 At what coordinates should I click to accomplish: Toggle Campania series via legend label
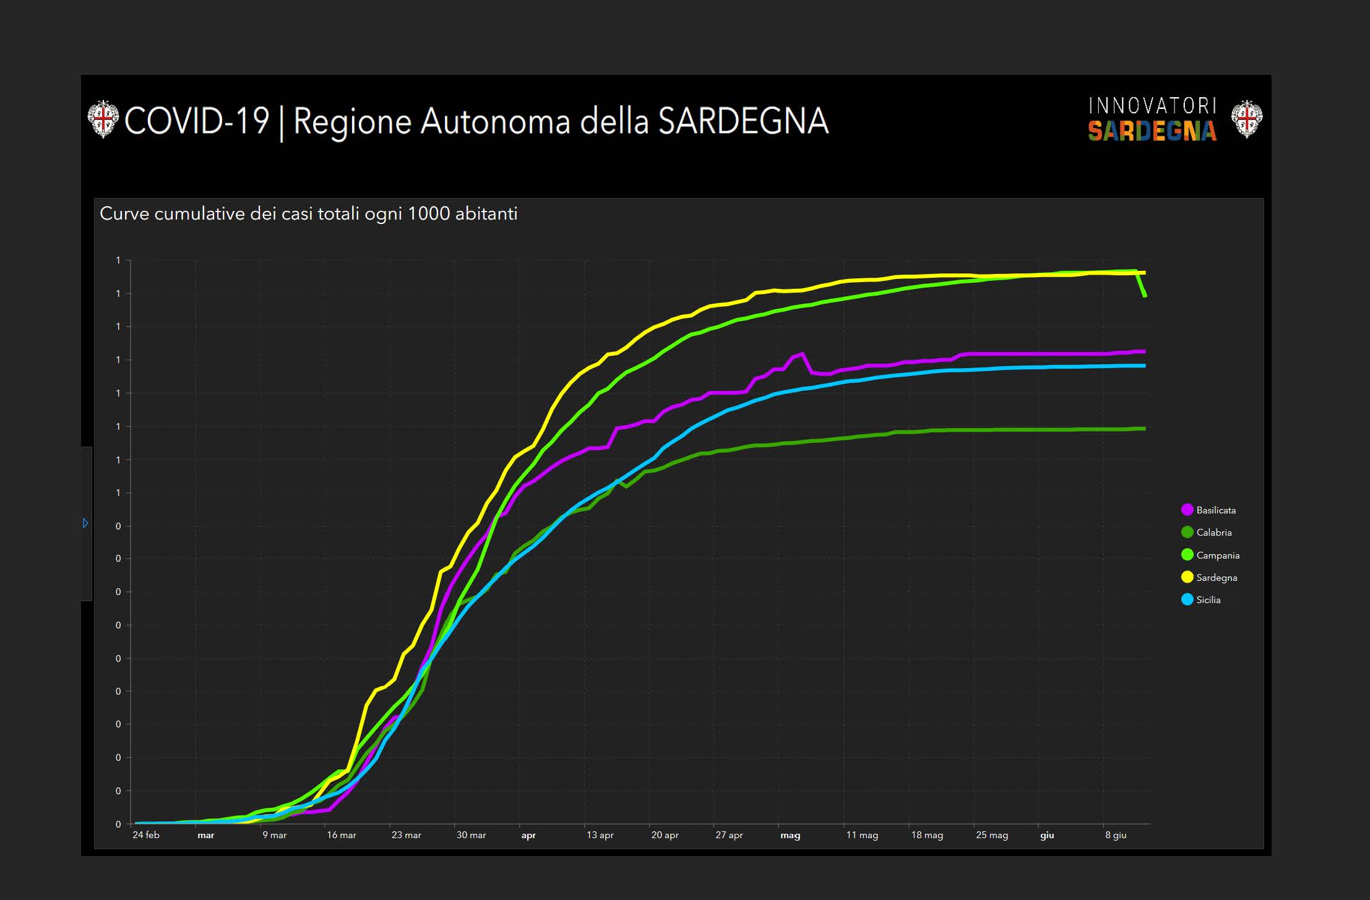1218,555
